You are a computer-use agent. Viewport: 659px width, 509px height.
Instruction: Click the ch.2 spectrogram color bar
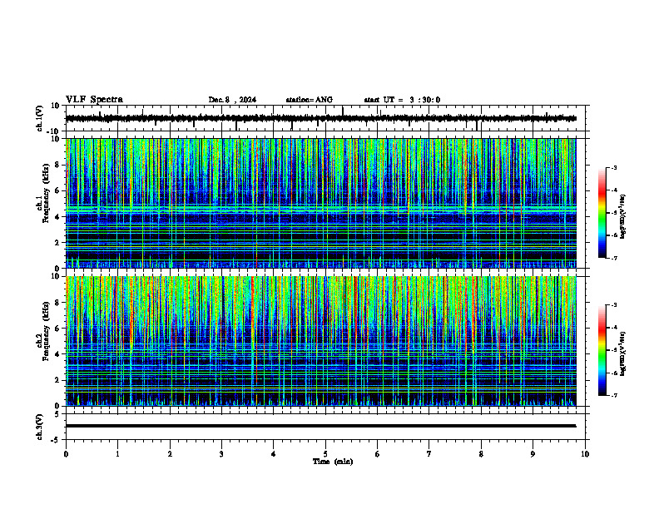pyautogui.click(x=602, y=350)
